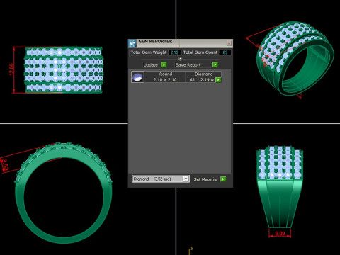
Task: Click the 12.86 dimension in top view
Action: (x=11, y=69)
